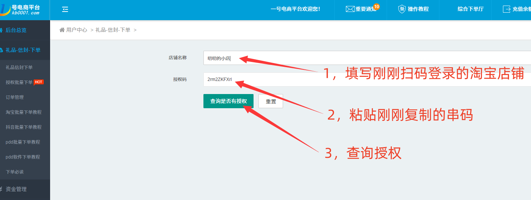Click the 充值余额 recharge icon

(507, 9)
